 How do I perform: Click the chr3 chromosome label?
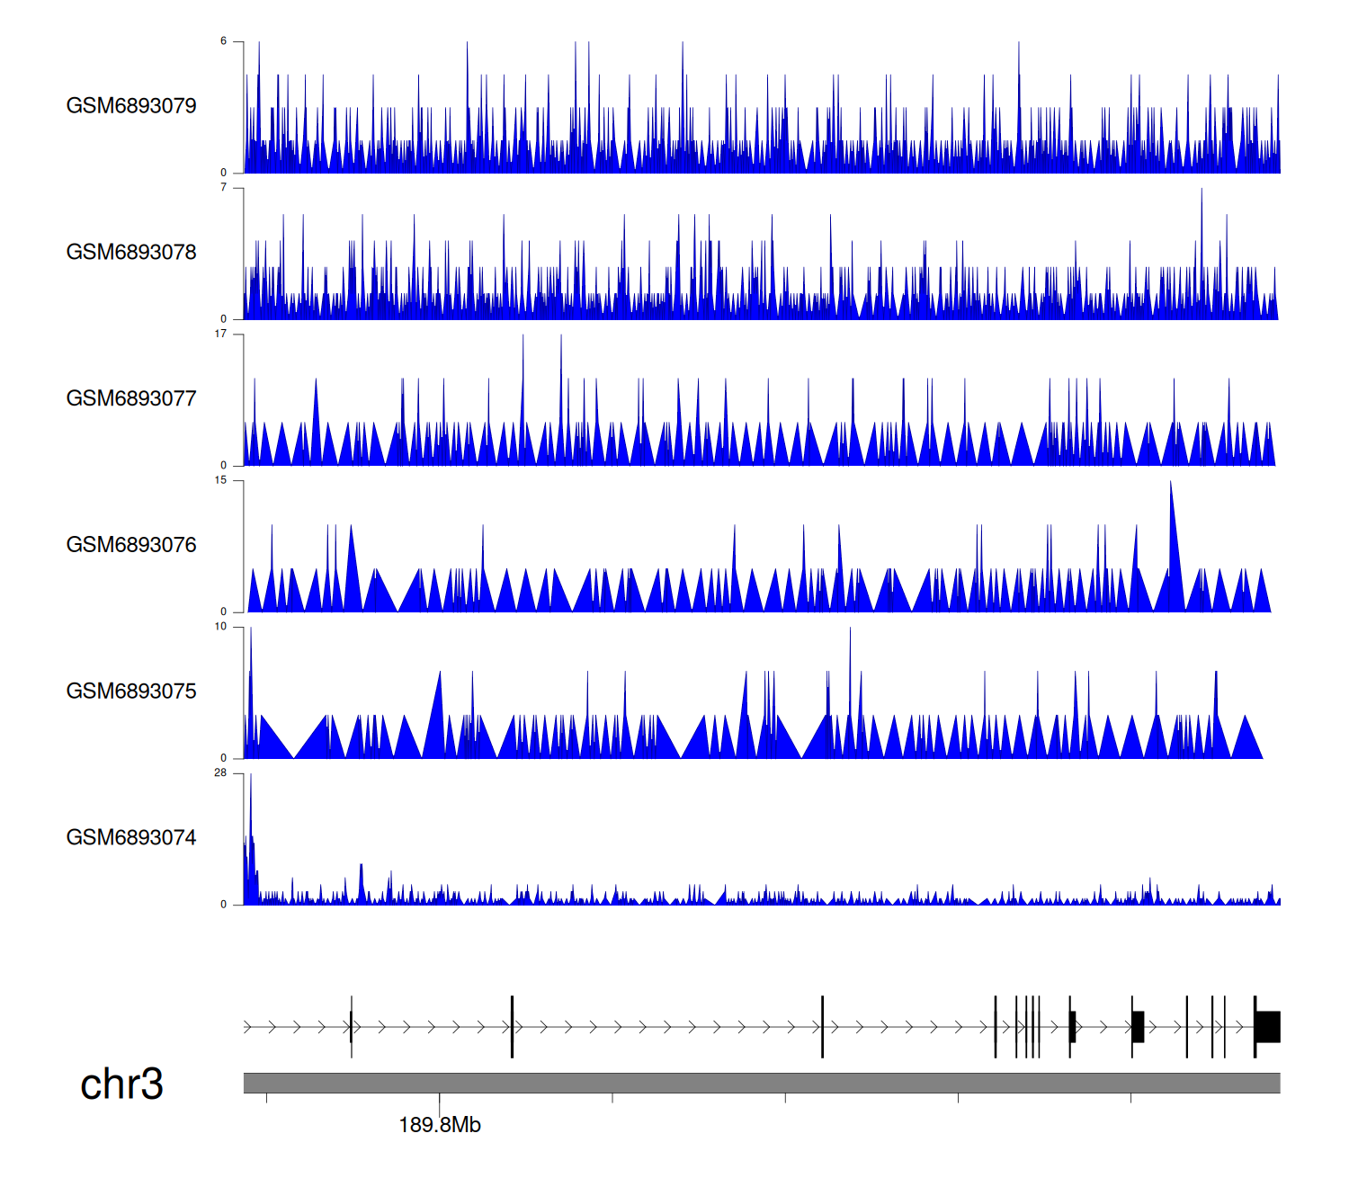point(121,1084)
